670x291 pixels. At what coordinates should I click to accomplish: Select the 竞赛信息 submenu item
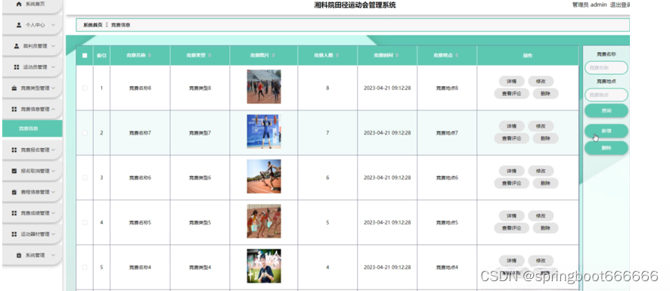tap(33, 128)
